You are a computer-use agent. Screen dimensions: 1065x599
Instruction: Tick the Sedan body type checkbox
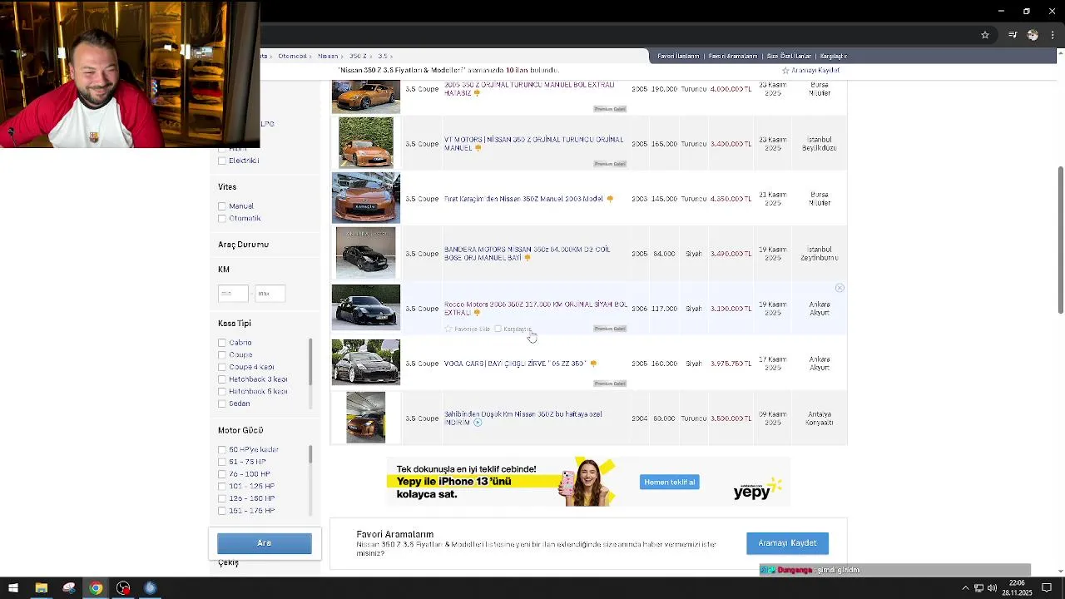(x=222, y=403)
